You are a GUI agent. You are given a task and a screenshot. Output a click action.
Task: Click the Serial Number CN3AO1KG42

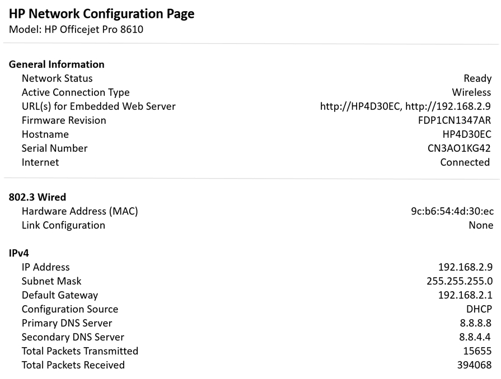click(459, 148)
